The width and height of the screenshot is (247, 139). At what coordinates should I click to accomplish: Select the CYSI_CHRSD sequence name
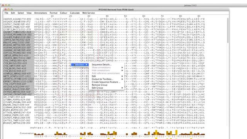point(15,61)
